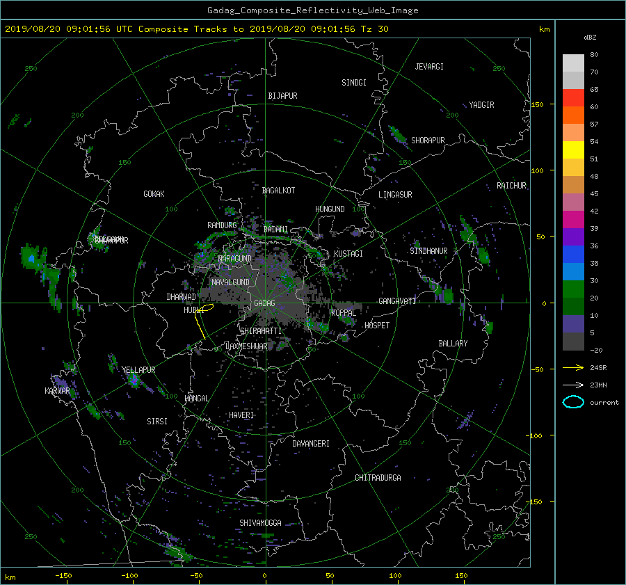Click the JEVARGI city label
626x585 pixels.
point(429,67)
